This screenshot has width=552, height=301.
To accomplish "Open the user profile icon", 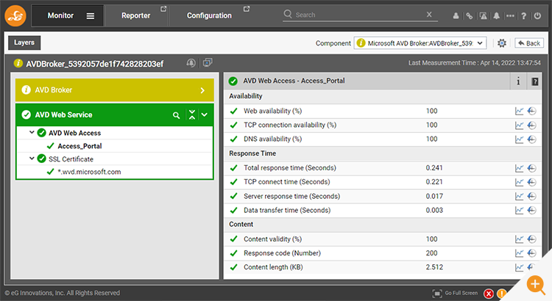I will pyautogui.click(x=456, y=16).
